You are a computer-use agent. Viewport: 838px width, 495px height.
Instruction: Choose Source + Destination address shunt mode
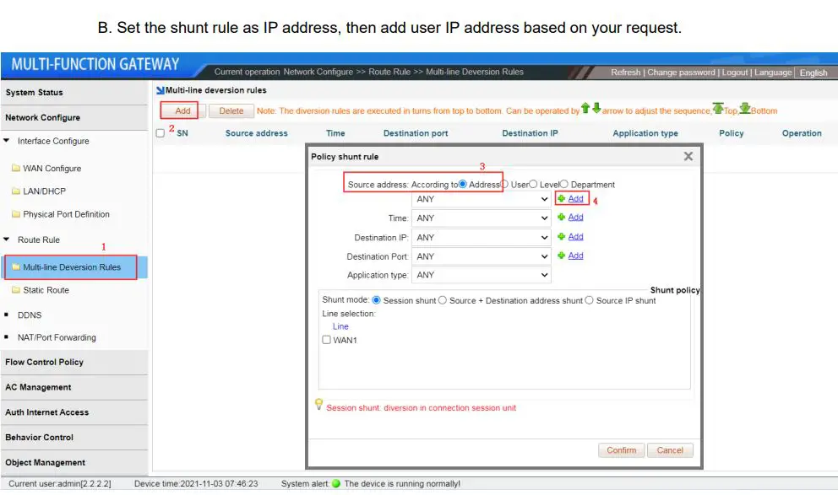443,300
